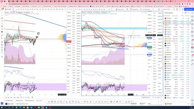The height and width of the screenshot is (109, 194).
Task: Toggle lock all drawings in left toolbar
Action: pos(2,48)
